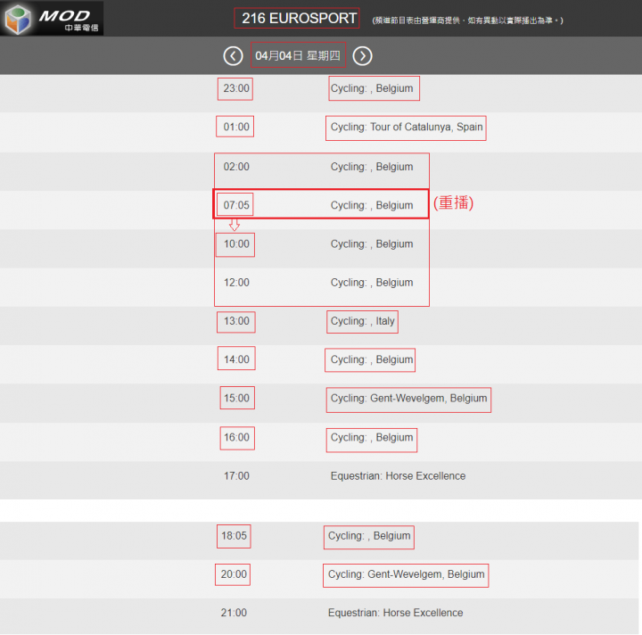Open the 02:00 Cycling: , Belgium program
The height and width of the screenshot is (635, 642).
click(x=372, y=167)
